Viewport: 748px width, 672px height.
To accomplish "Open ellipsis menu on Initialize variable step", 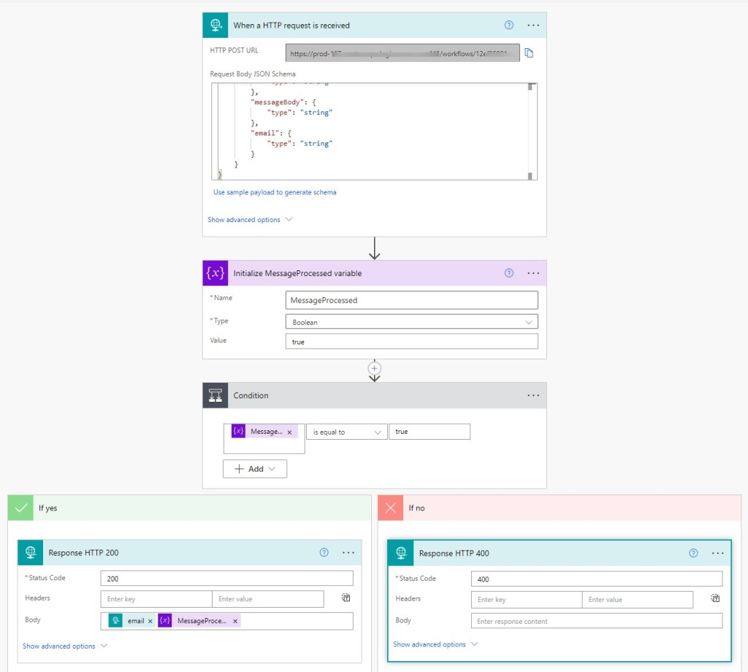I will tap(533, 273).
